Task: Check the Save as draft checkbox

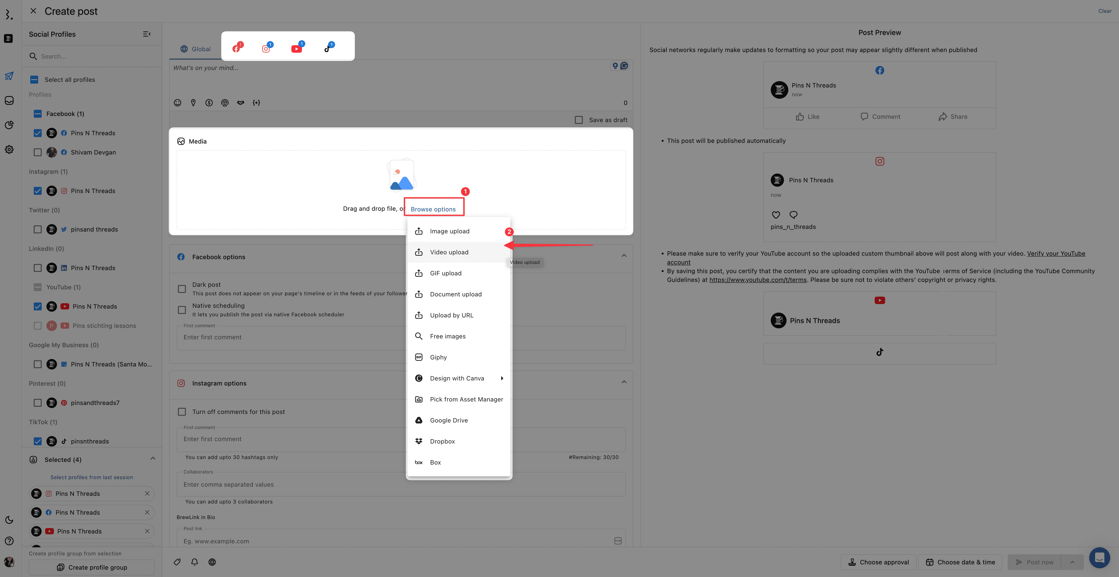Action: pyautogui.click(x=579, y=120)
